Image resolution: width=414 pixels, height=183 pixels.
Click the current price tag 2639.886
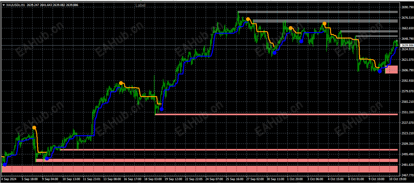click(x=407, y=46)
